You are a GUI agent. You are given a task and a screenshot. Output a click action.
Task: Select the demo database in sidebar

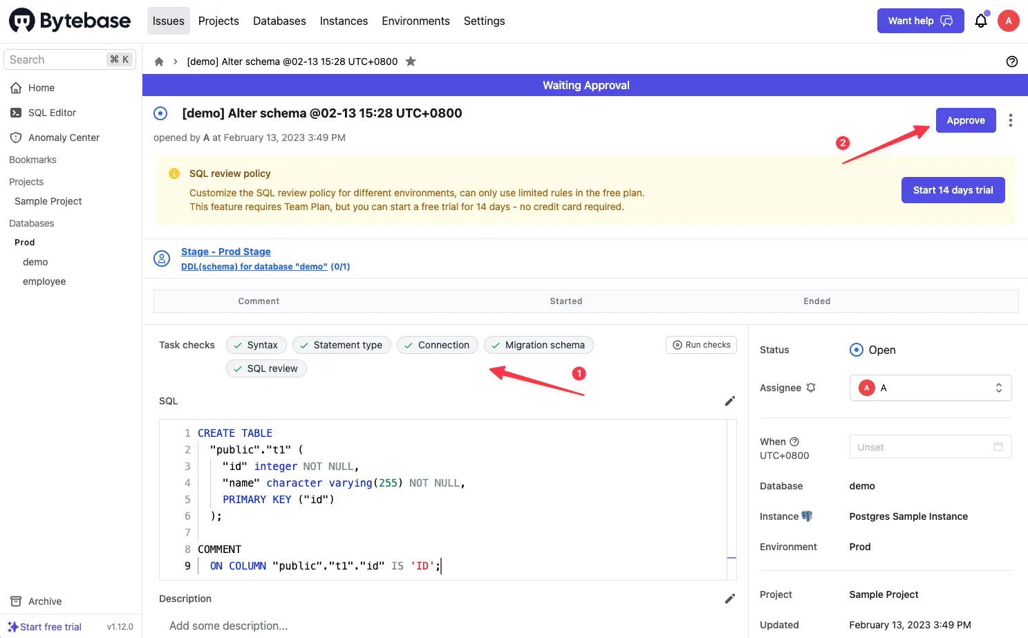click(35, 262)
